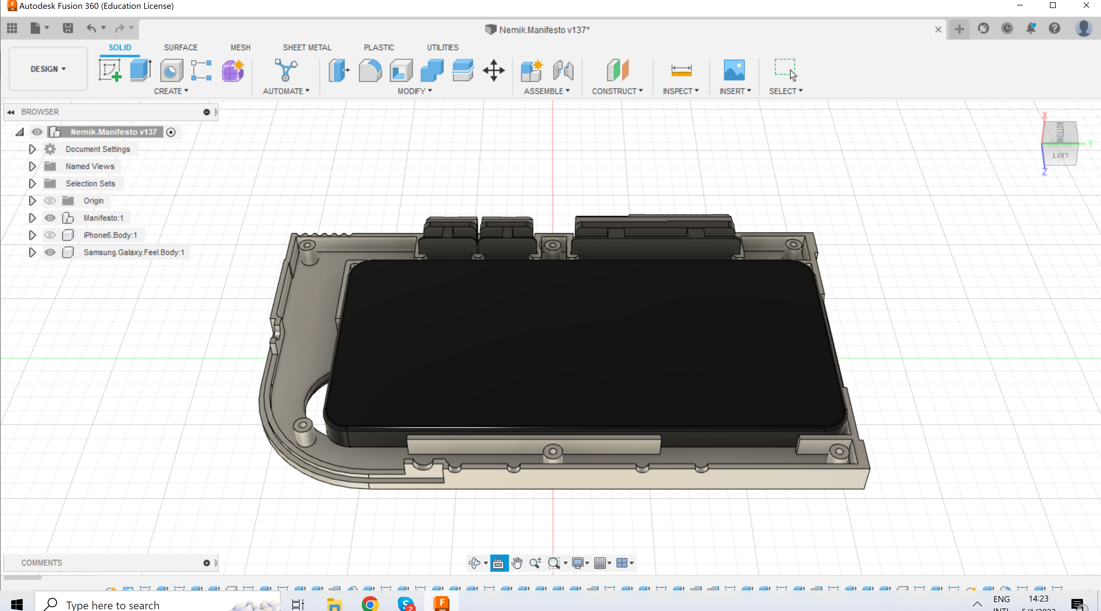The height and width of the screenshot is (611, 1101).
Task: Click the Redo arrow
Action: coord(120,28)
